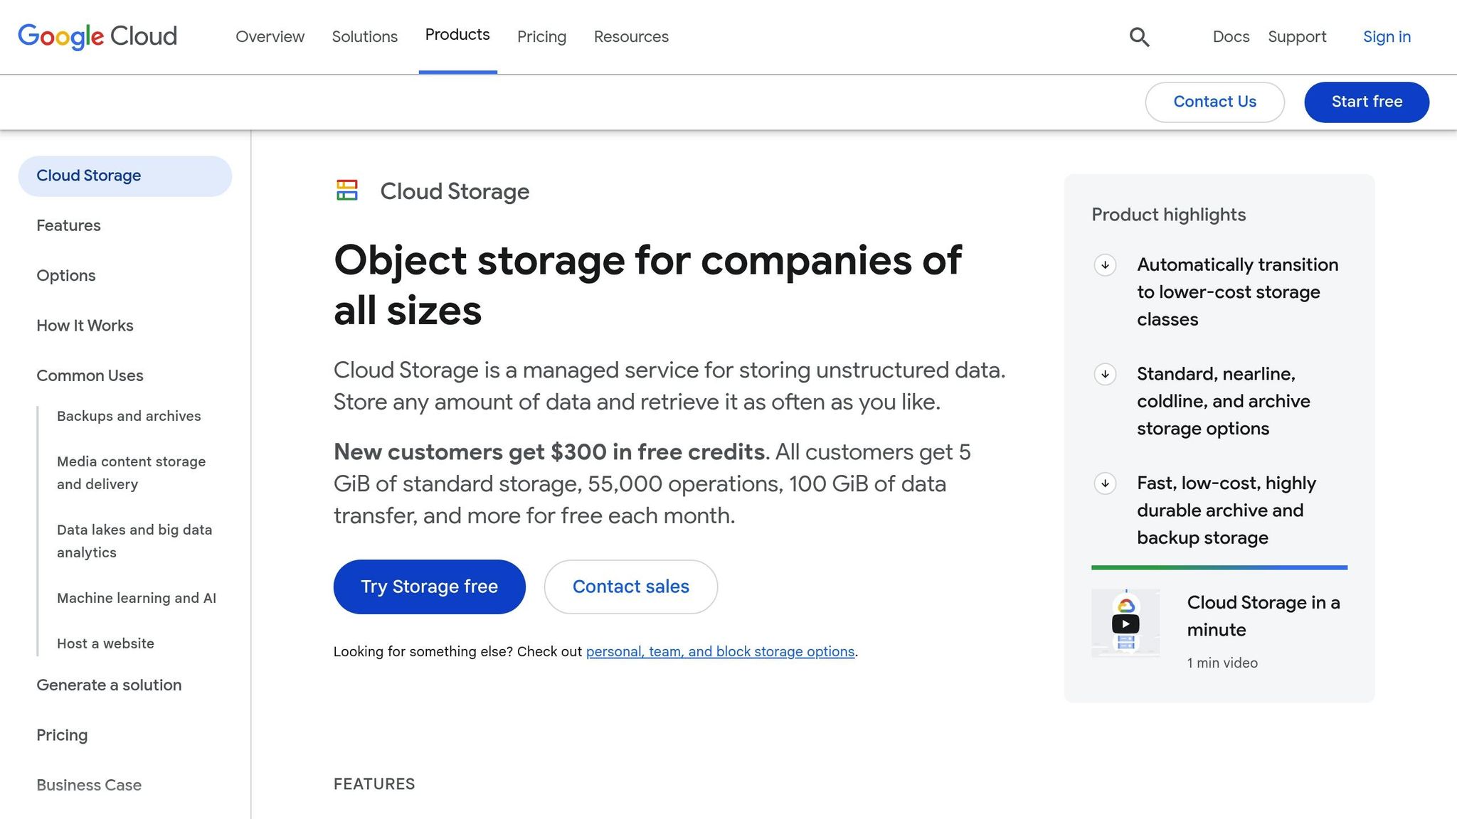Screen dimensions: 1457x819
Task: Open the Resources menu
Action: [631, 36]
